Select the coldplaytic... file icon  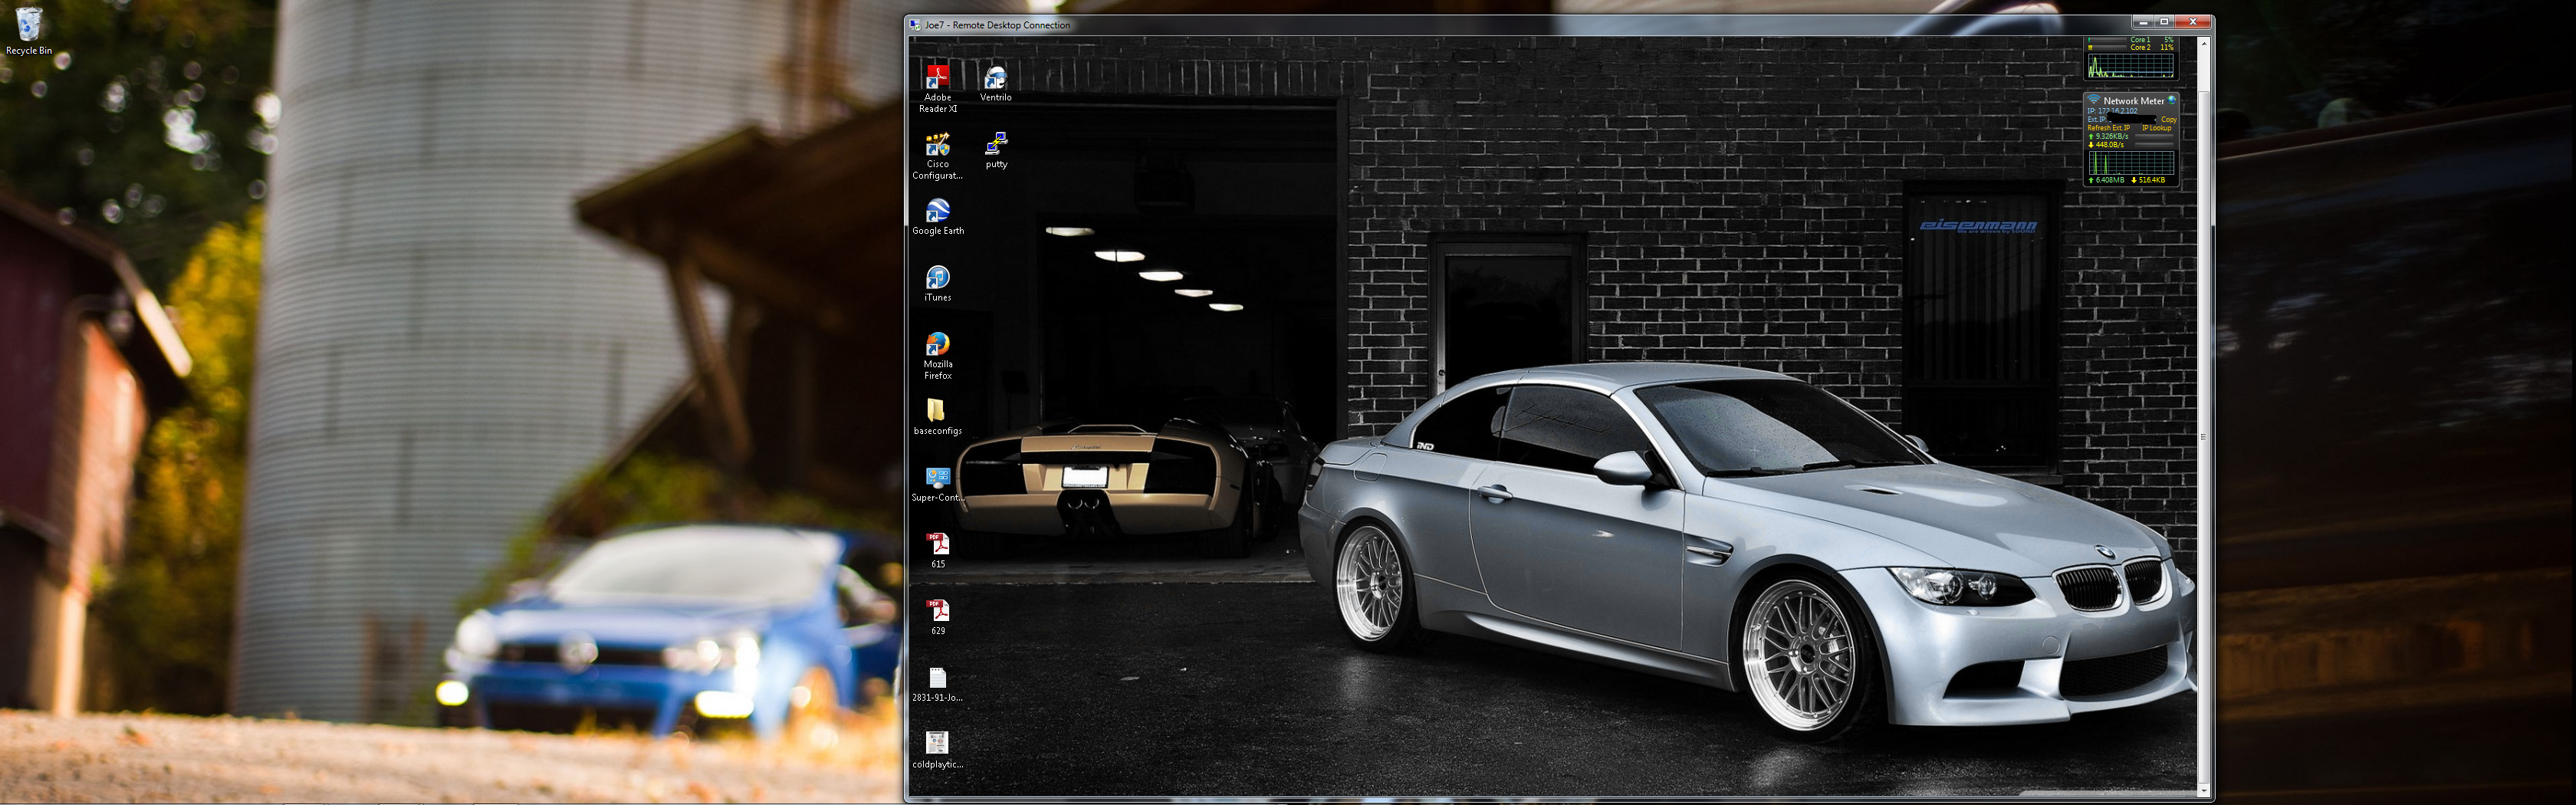[x=937, y=751]
